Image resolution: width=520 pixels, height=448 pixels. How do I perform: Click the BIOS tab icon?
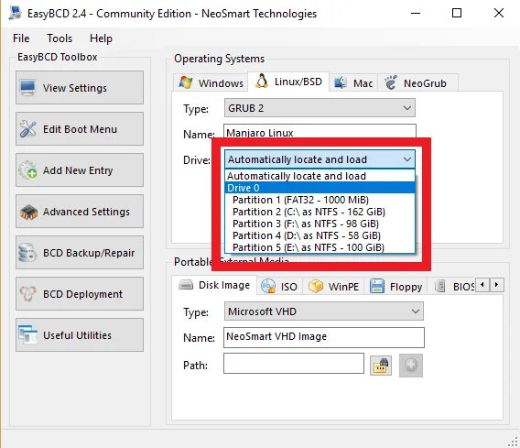[x=439, y=286]
